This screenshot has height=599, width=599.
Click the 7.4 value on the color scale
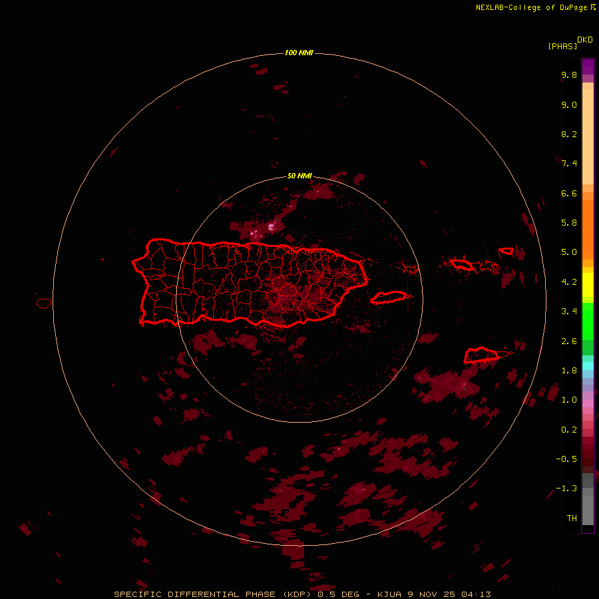569,164
